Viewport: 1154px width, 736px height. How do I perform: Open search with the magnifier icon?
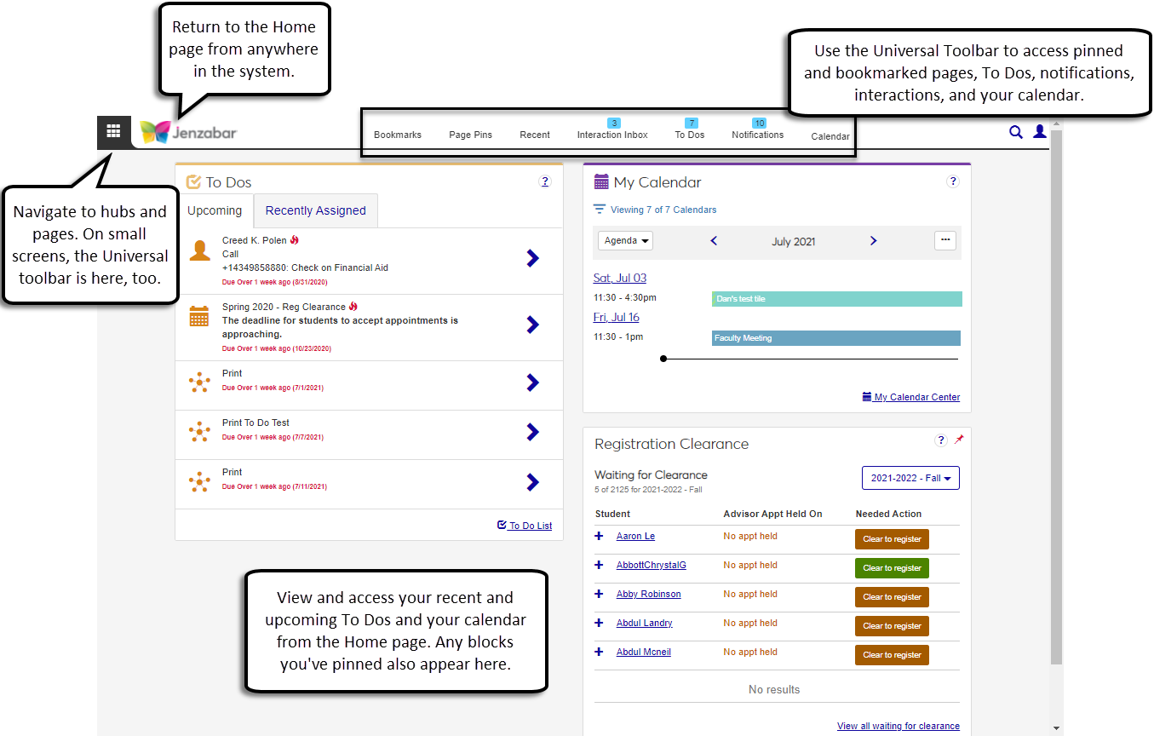pyautogui.click(x=1016, y=132)
